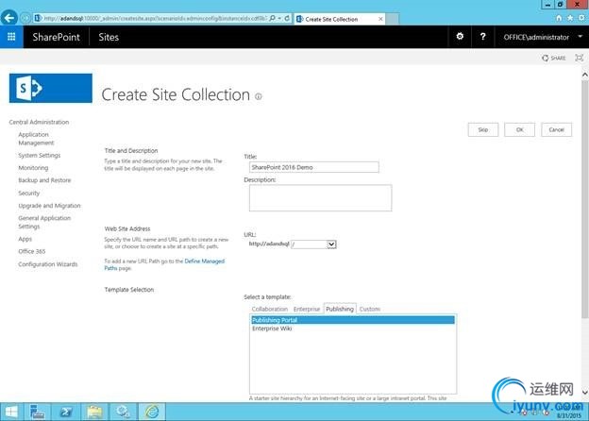Click the scroll up arrow

click(585, 75)
